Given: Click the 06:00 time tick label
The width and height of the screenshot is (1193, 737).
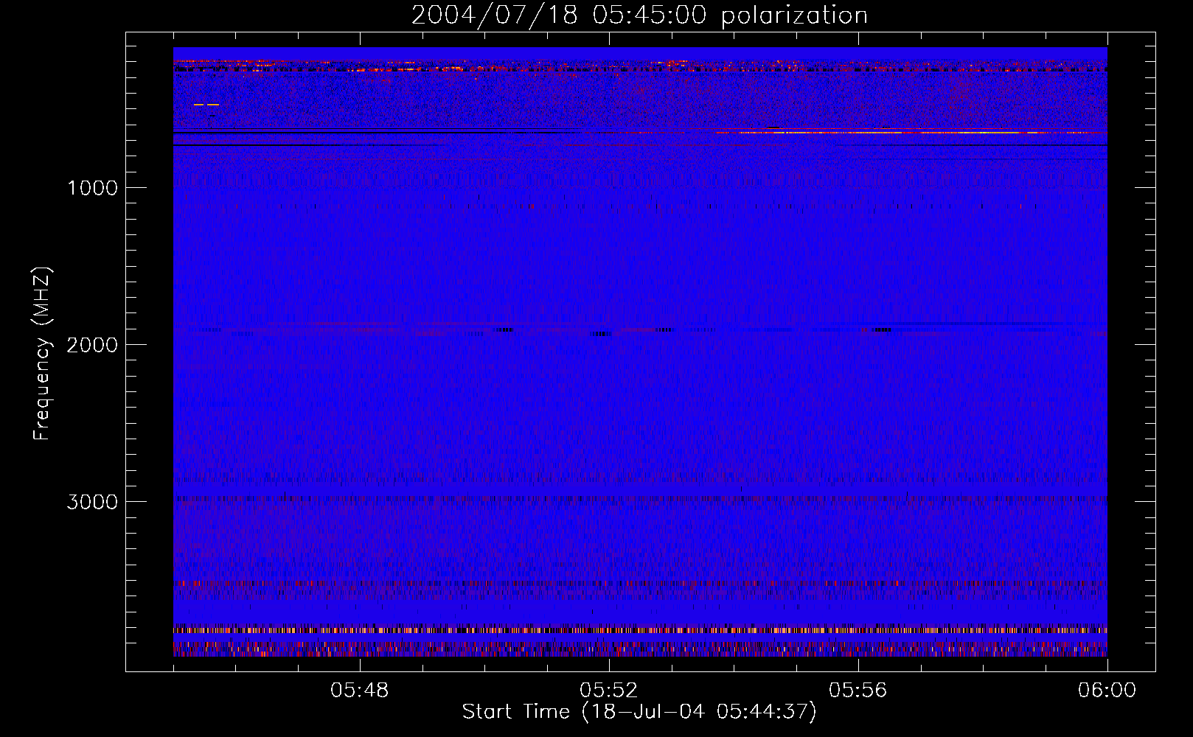Looking at the screenshot, I should 1107,691.
